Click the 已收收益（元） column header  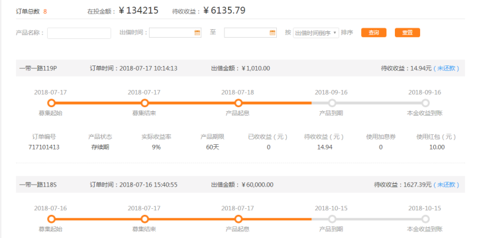[x=268, y=137]
